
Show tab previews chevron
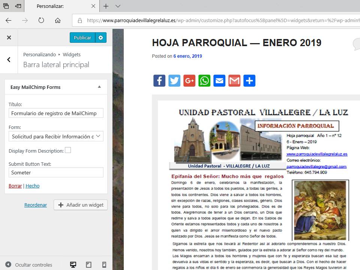[118, 6]
